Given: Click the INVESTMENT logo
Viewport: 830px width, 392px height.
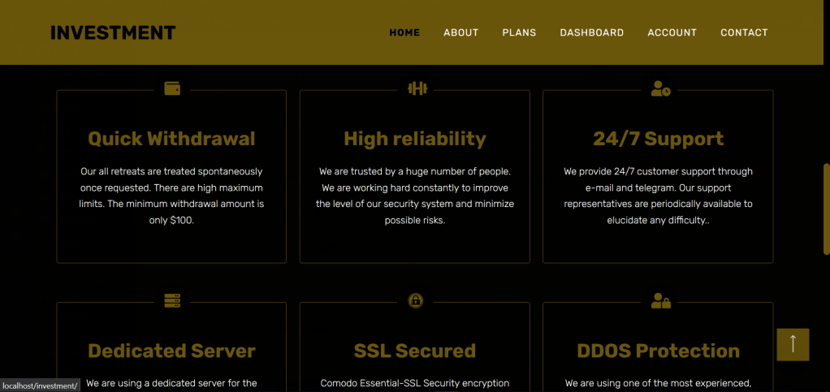Looking at the screenshot, I should (x=113, y=32).
